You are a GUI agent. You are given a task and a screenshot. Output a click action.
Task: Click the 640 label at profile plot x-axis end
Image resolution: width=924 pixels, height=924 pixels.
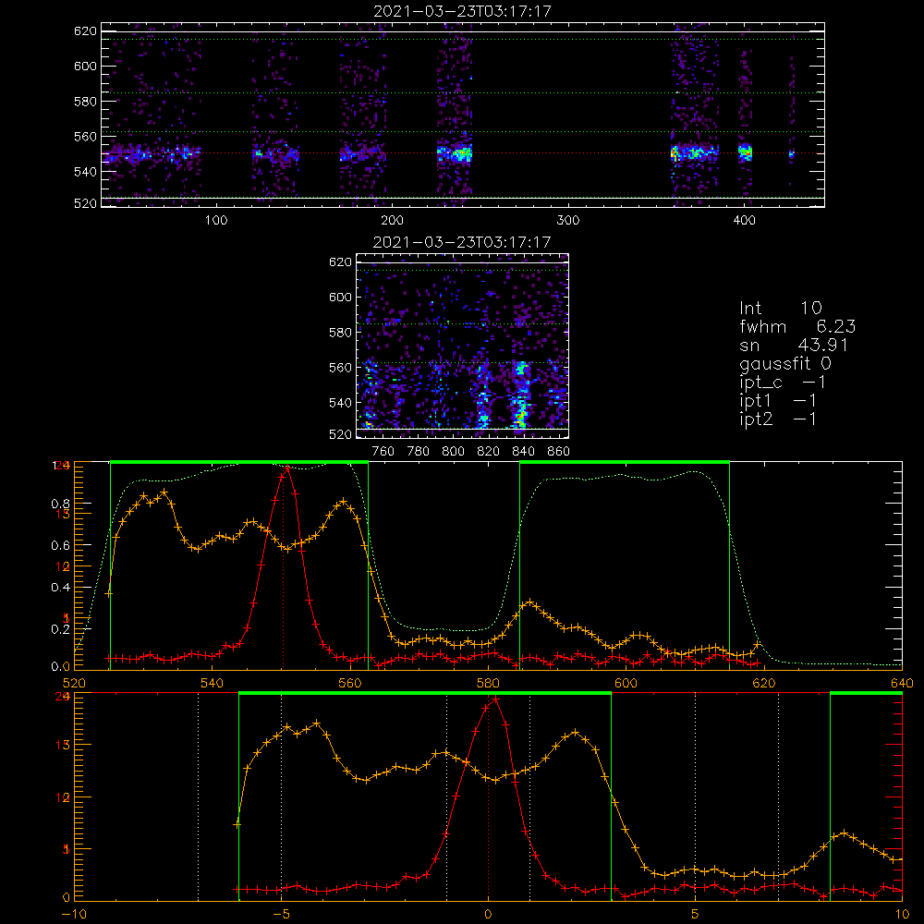[x=902, y=684]
